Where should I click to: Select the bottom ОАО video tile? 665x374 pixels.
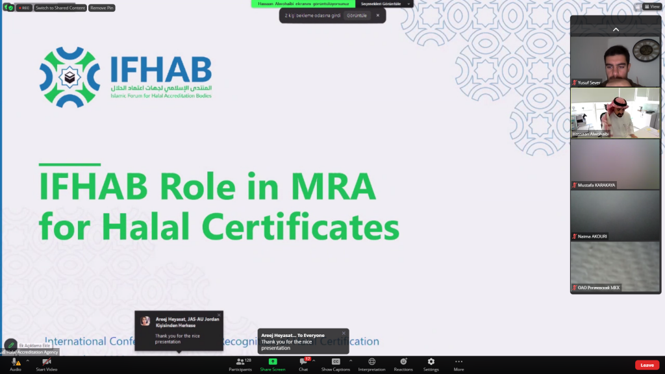tap(616, 267)
